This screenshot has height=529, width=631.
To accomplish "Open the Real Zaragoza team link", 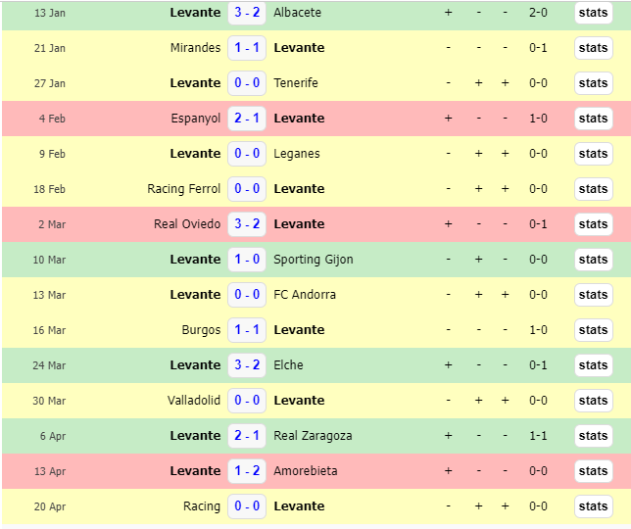I will (313, 436).
